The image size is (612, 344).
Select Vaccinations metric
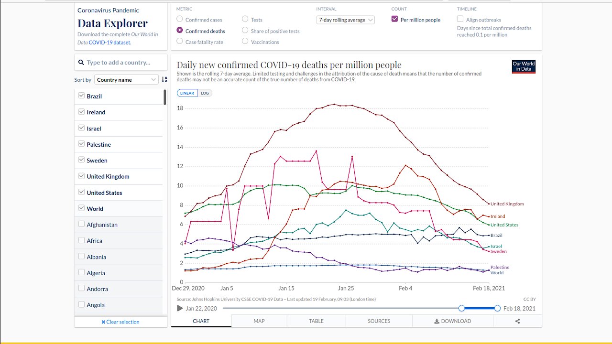coord(245,41)
